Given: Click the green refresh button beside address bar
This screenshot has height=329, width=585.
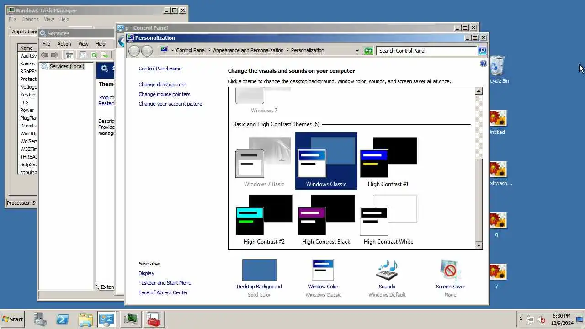Looking at the screenshot, I should pos(368,51).
